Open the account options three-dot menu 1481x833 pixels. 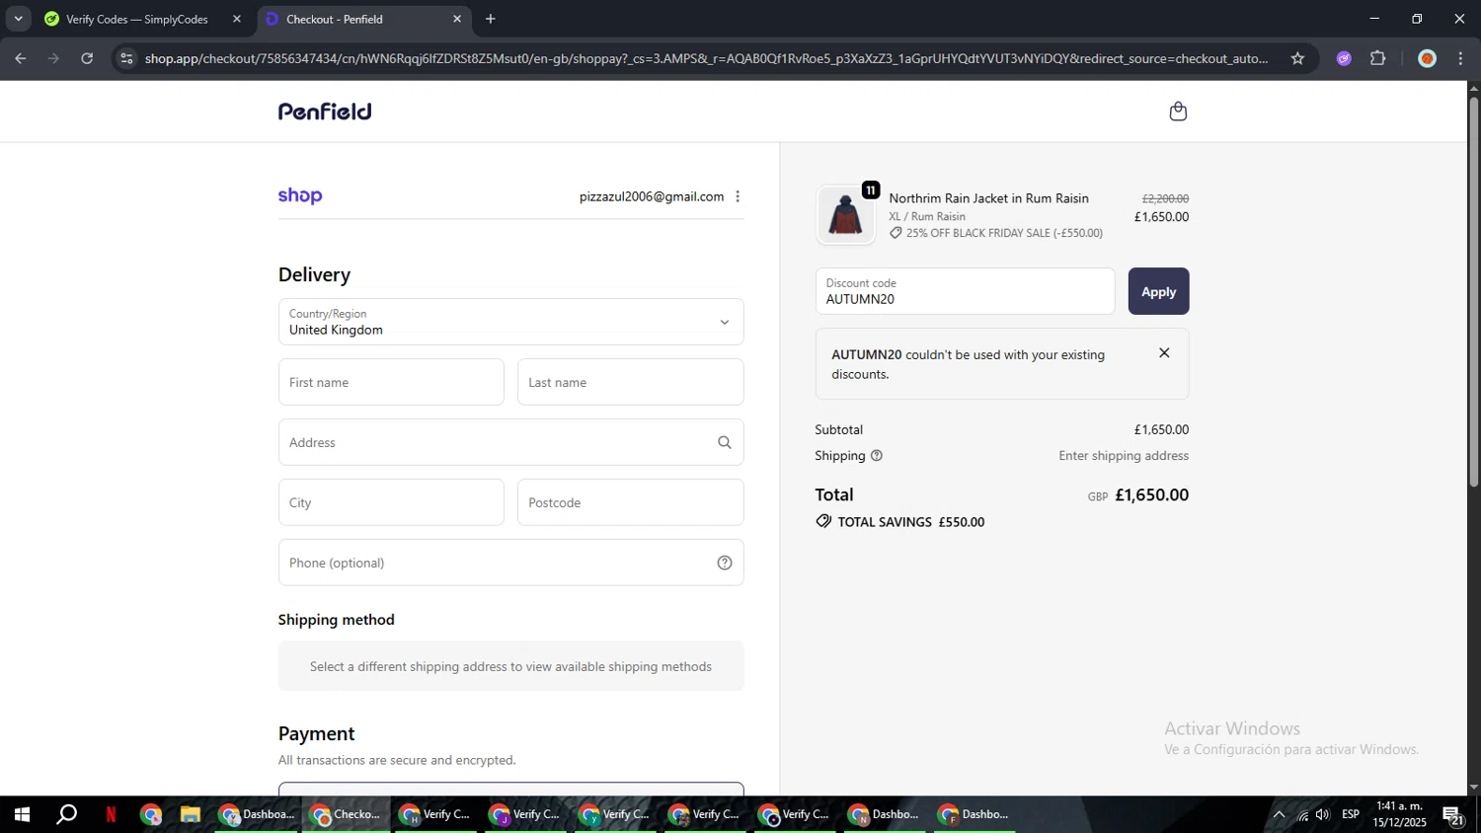tap(738, 196)
